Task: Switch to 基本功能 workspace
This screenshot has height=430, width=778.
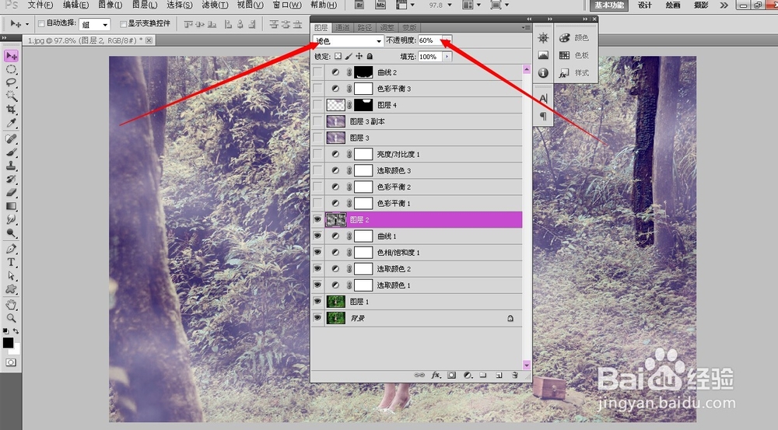Action: pyautogui.click(x=609, y=5)
